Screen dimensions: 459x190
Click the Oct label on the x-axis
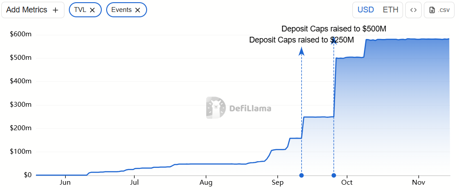point(347,182)
